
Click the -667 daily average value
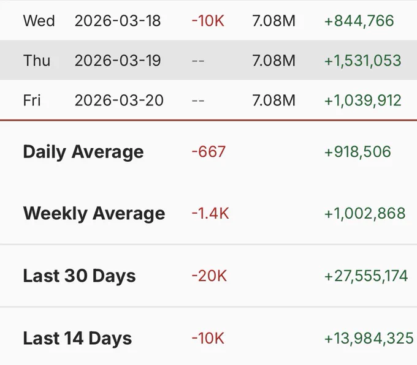pyautogui.click(x=208, y=152)
